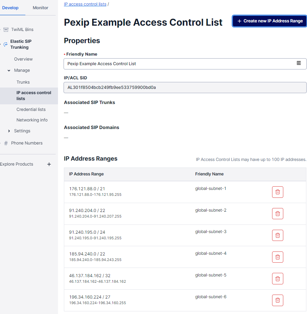Image resolution: width=307 pixels, height=314 pixels.
Task: Click into the Friendly Name input field
Action: tap(178, 64)
